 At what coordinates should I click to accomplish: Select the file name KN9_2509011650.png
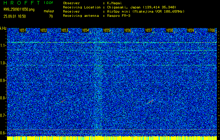click(x=19, y=10)
